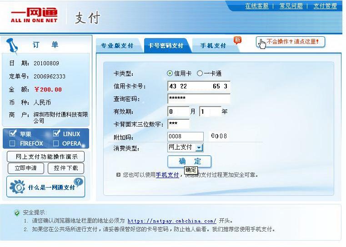Click the 信用卡卡号 input field
The height and width of the screenshot is (247, 346).
pos(199,86)
